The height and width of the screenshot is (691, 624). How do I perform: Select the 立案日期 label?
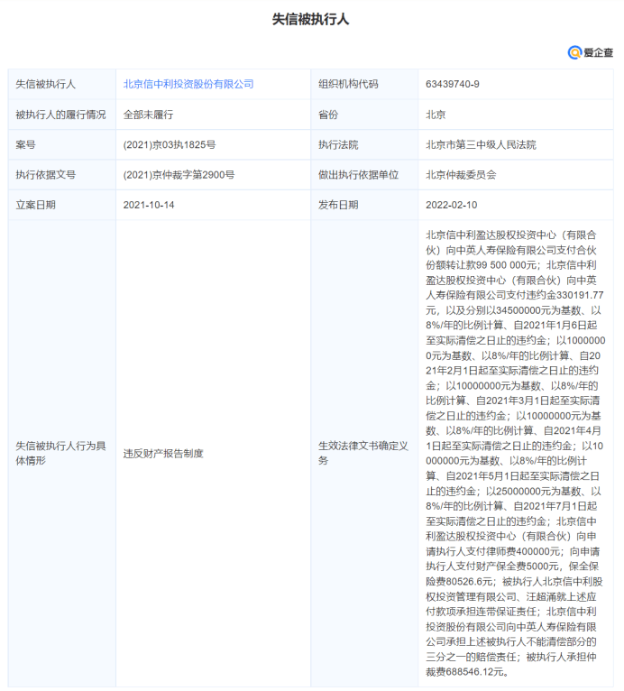[x=36, y=205]
